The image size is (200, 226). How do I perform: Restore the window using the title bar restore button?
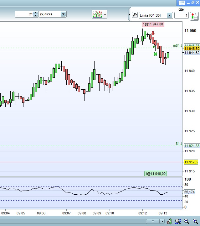[x=193, y=3]
